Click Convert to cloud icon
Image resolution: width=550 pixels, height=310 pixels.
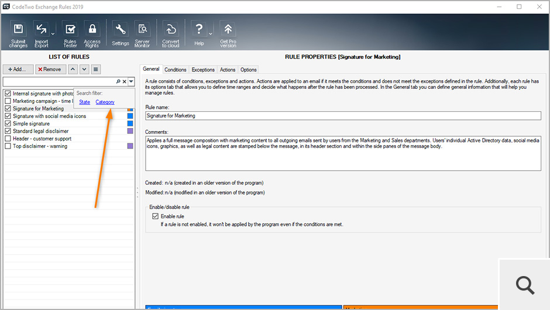tap(170, 34)
